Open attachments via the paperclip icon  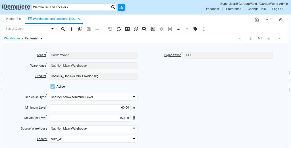pos(136,29)
